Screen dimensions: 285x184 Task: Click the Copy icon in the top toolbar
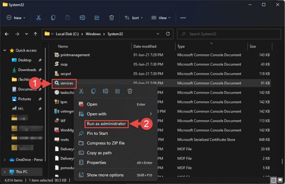click(53, 18)
